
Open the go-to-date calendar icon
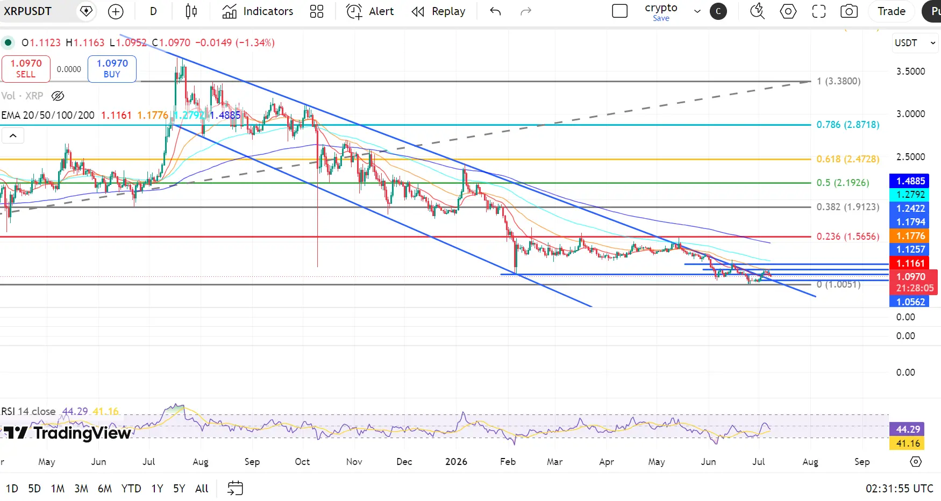pyautogui.click(x=235, y=488)
